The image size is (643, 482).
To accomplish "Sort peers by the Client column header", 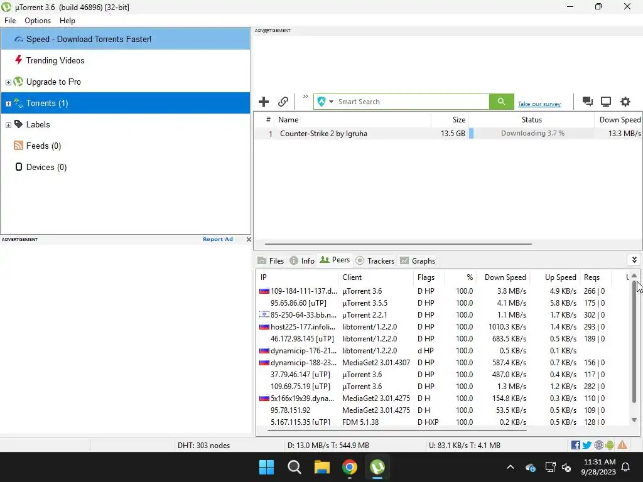I will click(376, 277).
